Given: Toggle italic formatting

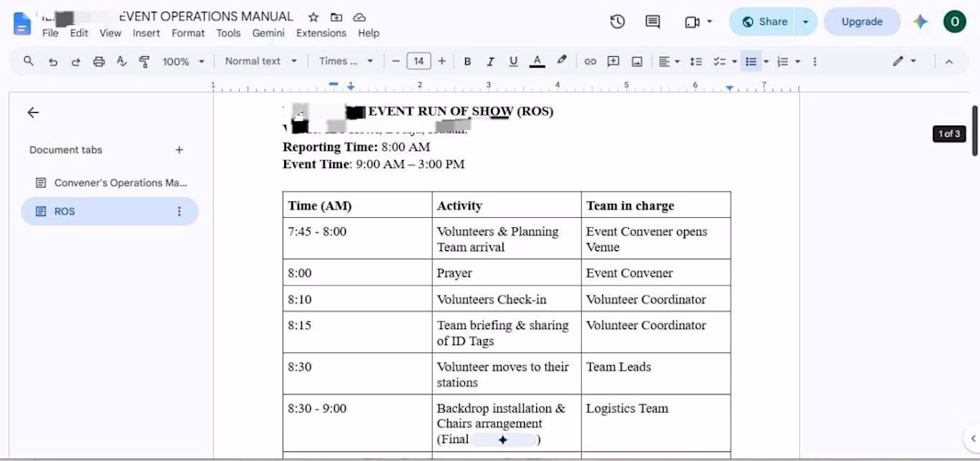Looking at the screenshot, I should (x=491, y=61).
